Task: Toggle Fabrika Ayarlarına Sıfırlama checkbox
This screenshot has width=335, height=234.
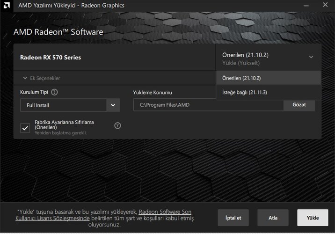Action: pos(25,128)
